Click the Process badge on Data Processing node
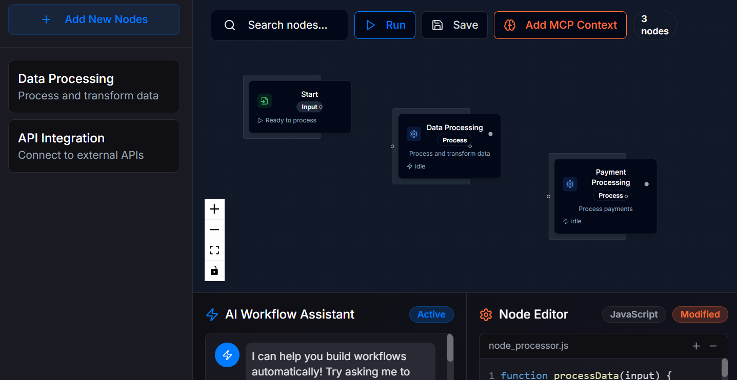Screen dimensions: 737x380 tap(455, 140)
